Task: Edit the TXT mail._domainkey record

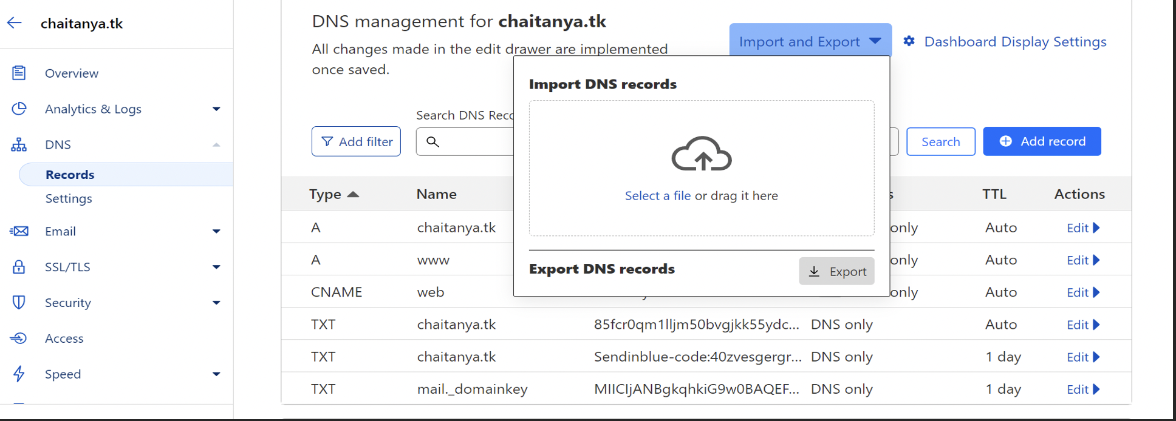Action: pyautogui.click(x=1083, y=389)
